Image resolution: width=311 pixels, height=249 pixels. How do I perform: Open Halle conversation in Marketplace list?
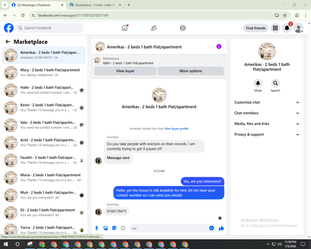[x=44, y=90]
